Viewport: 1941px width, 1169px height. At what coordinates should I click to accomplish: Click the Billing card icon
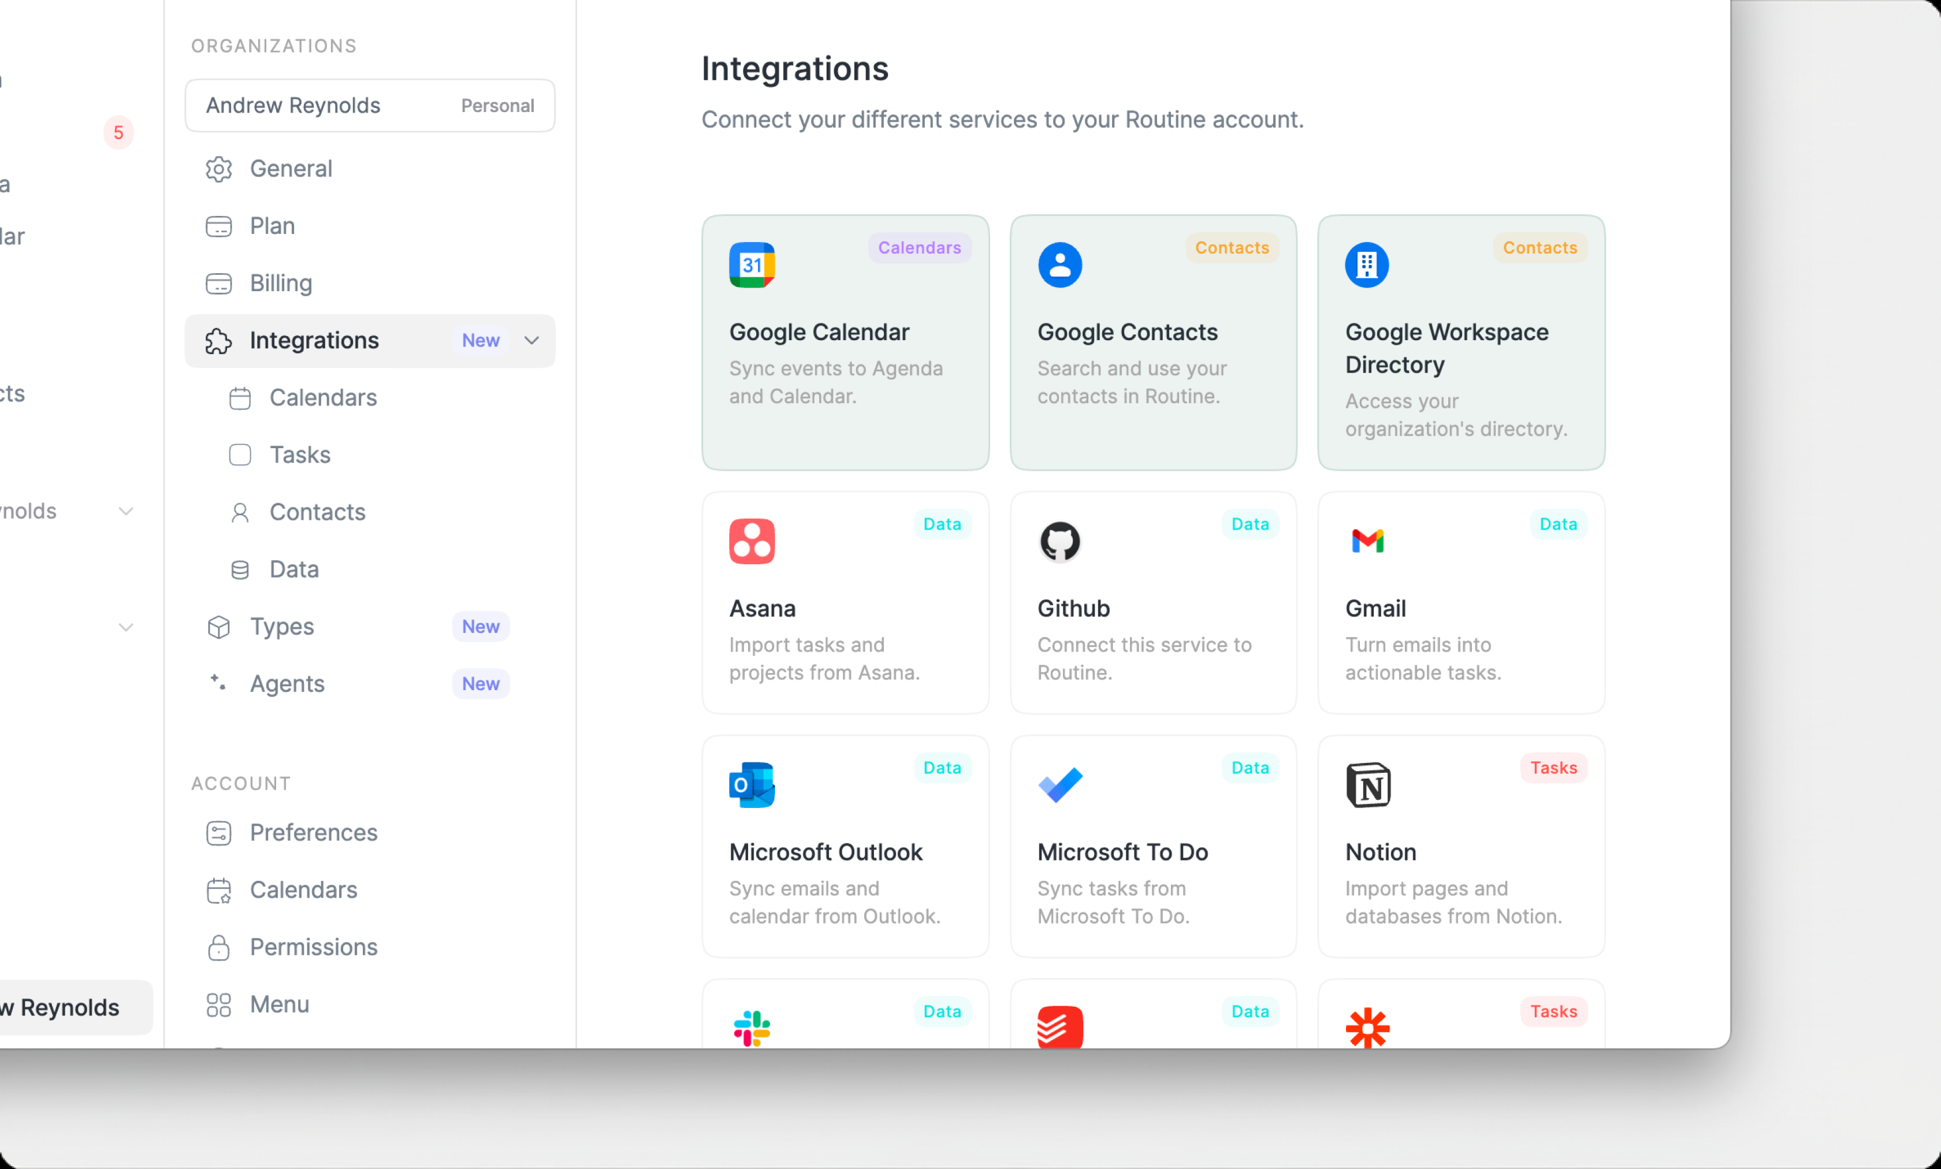tap(218, 284)
